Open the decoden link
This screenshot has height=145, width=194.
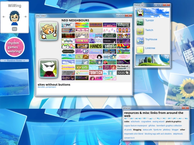pyautogui.click(x=41, y=87)
